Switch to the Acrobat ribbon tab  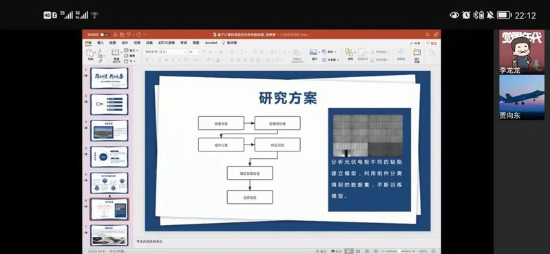coord(211,43)
